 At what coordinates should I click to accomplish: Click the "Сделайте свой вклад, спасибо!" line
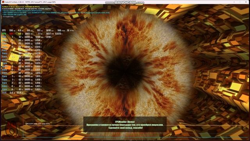tap(125, 128)
